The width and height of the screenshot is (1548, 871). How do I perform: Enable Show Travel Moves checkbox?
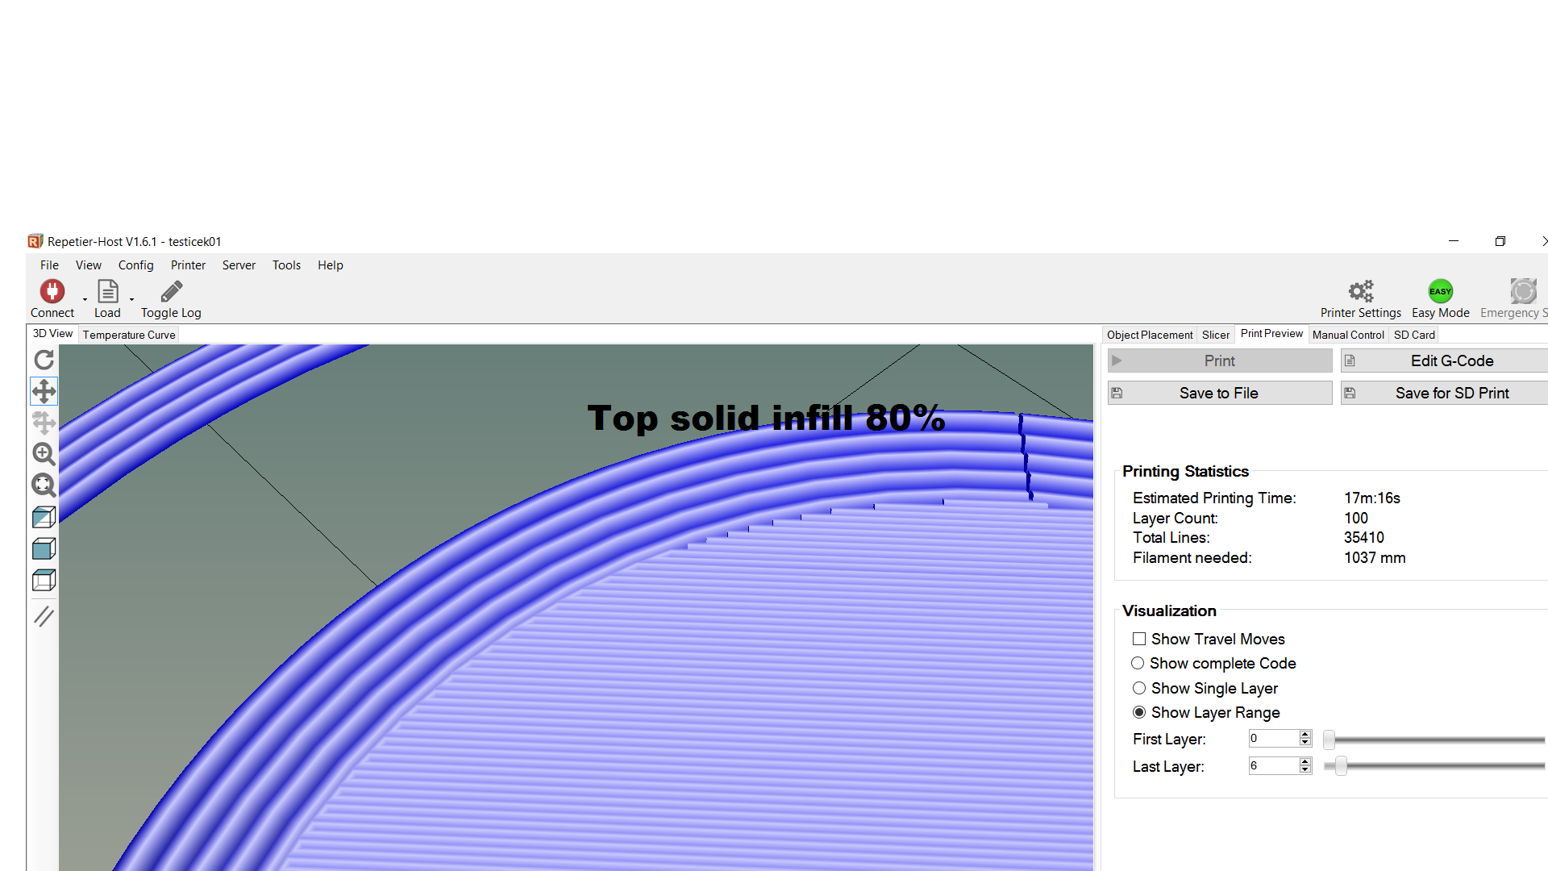click(x=1139, y=639)
